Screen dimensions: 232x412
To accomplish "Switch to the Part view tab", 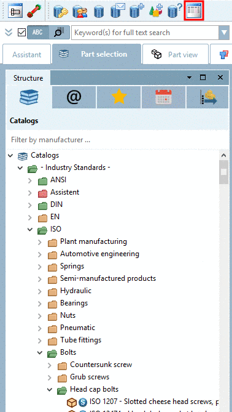I will pos(176,54).
